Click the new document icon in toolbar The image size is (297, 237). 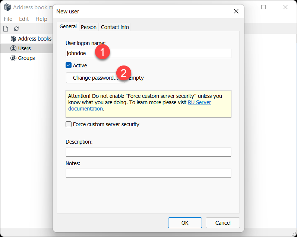(6, 29)
